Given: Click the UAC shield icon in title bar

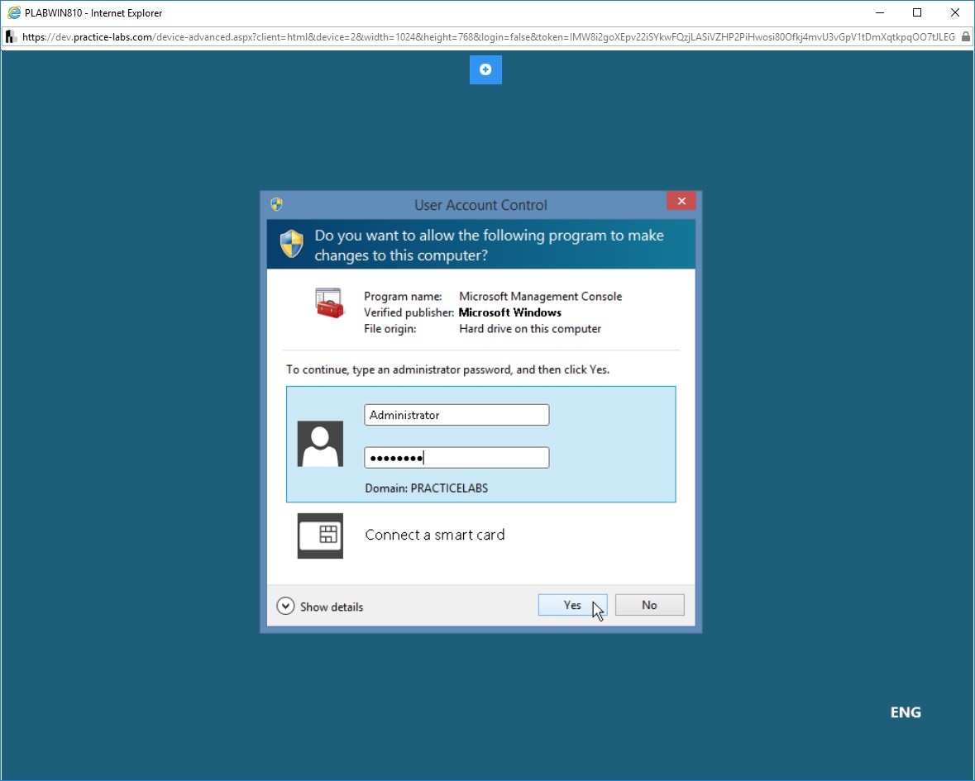Looking at the screenshot, I should click(x=277, y=204).
